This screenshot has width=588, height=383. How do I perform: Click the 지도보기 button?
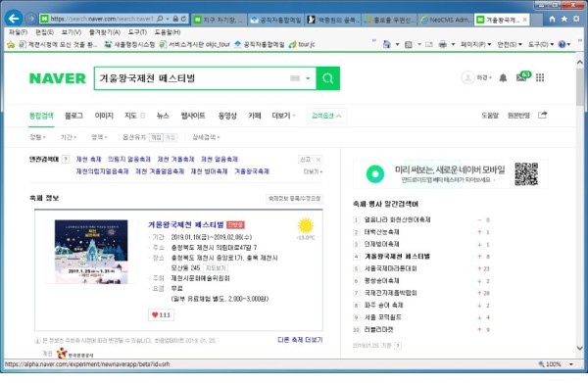216,268
